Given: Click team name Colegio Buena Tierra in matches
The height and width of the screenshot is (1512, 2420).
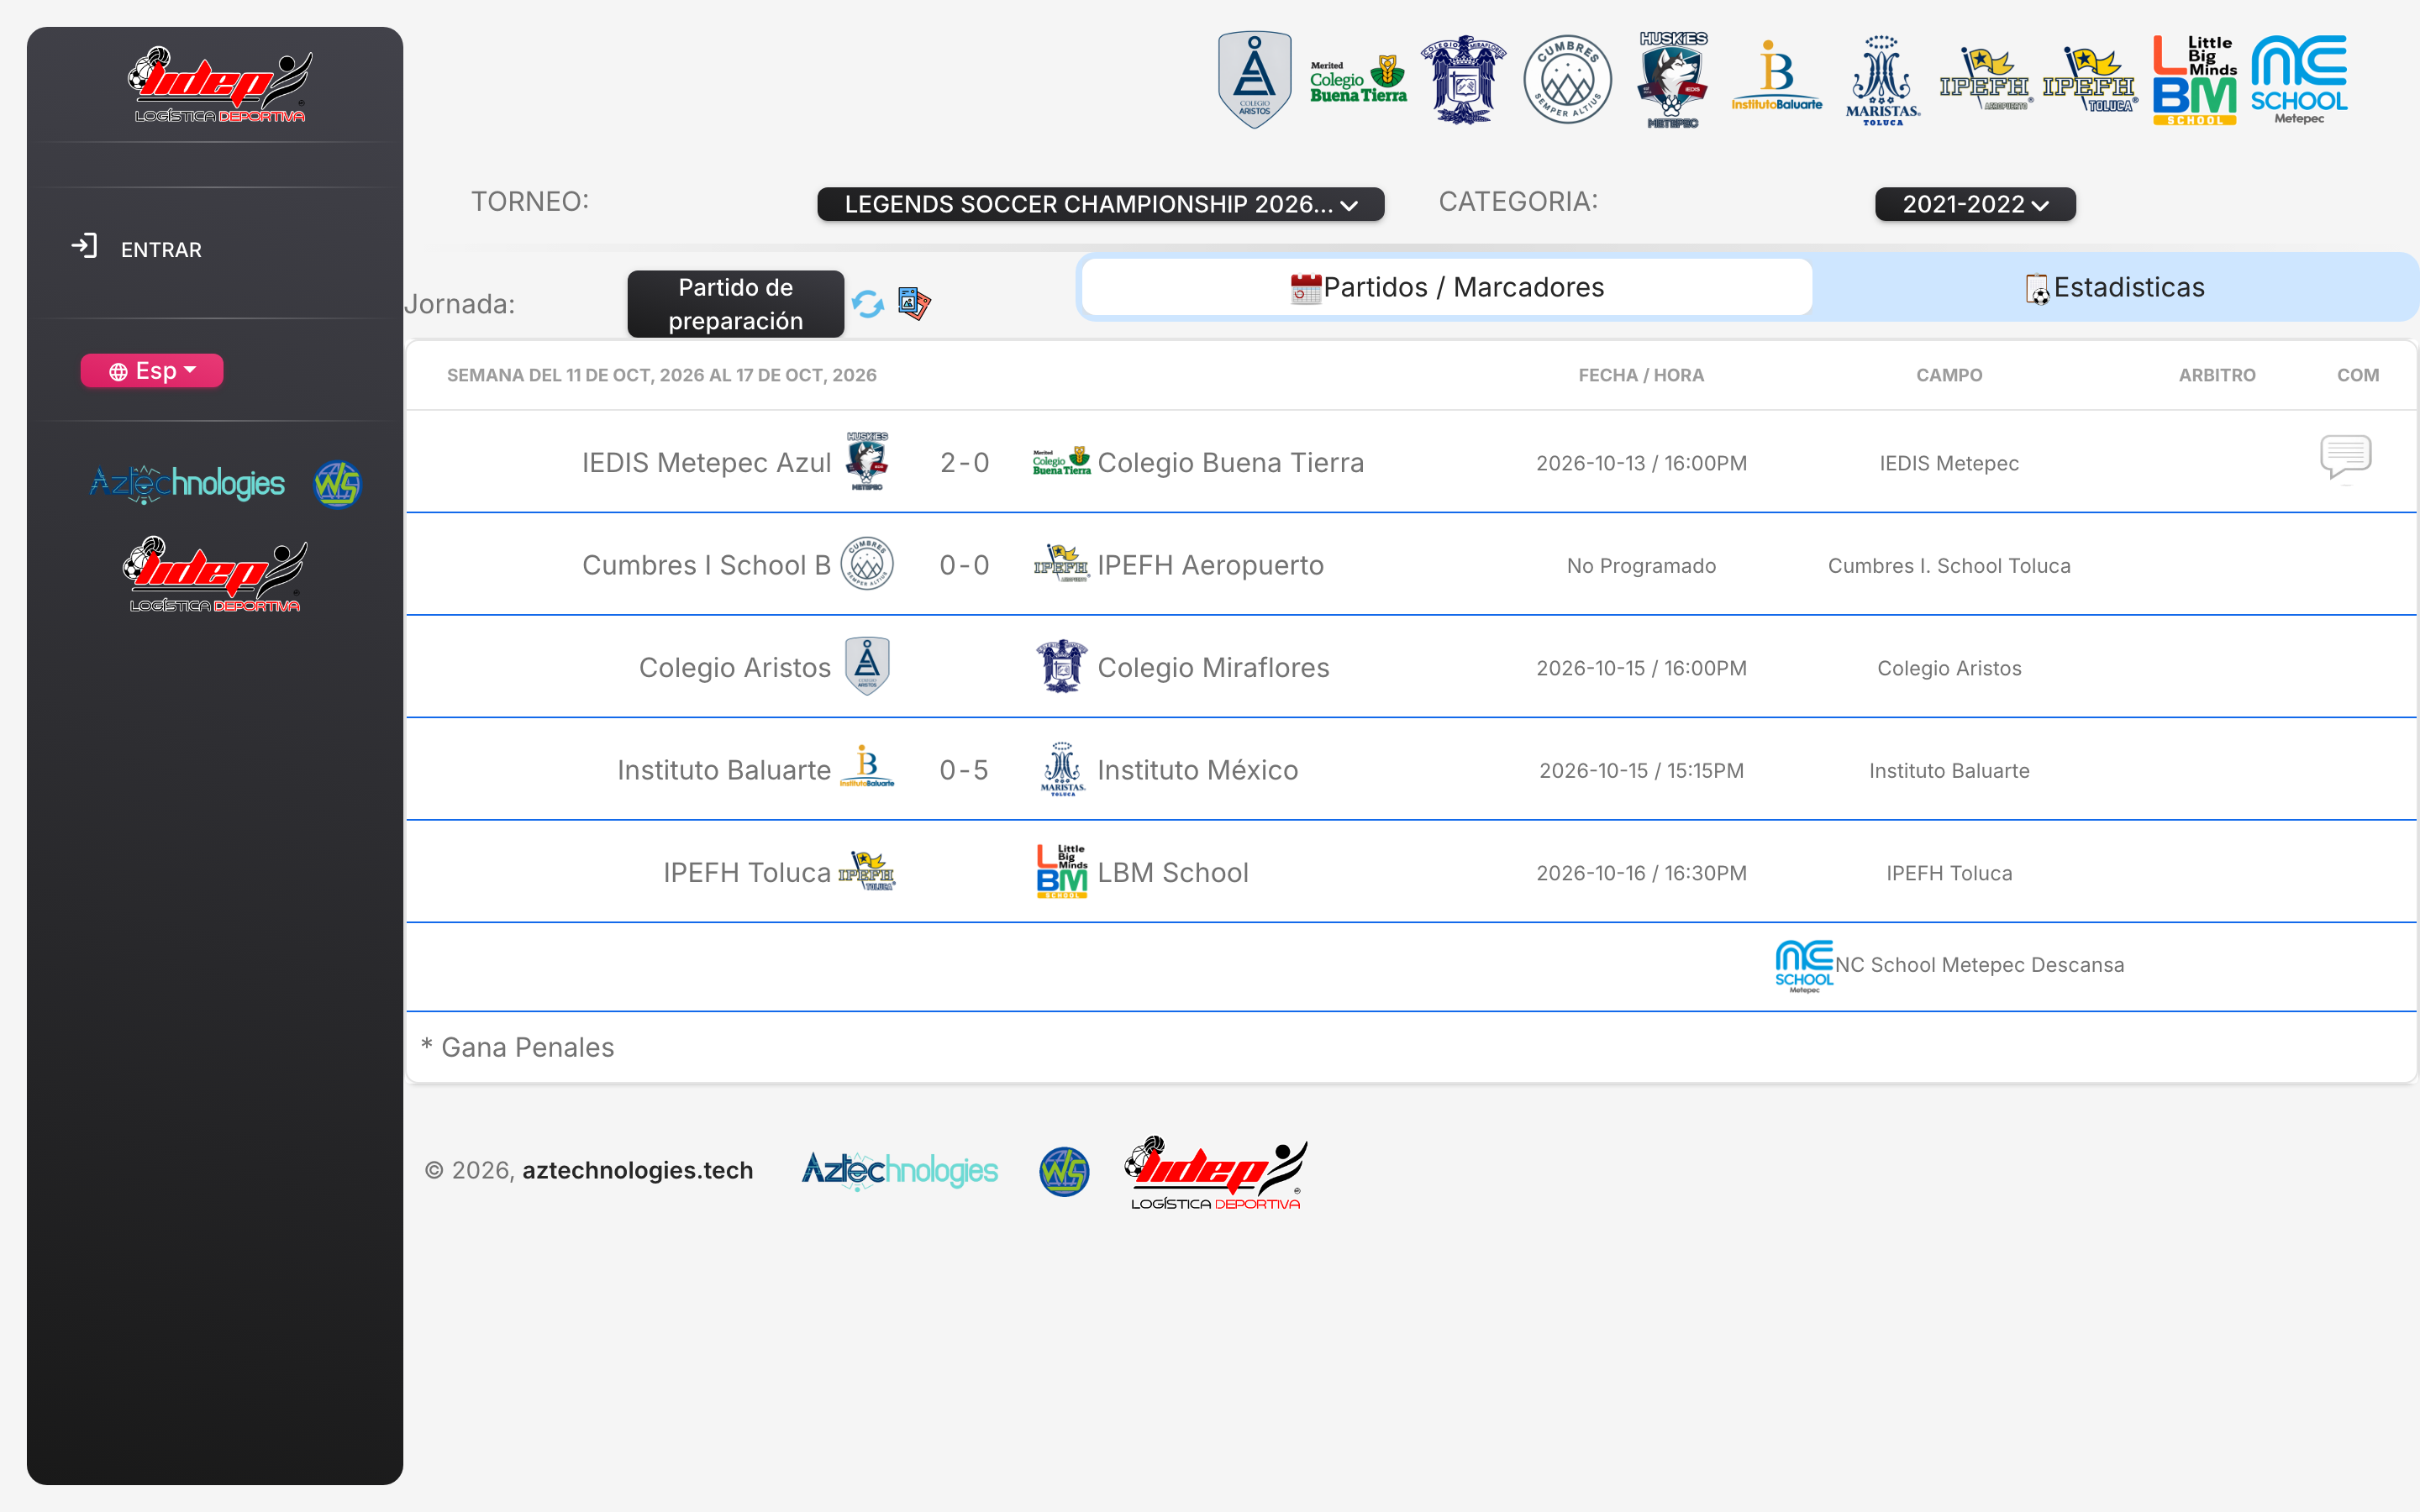Looking at the screenshot, I should (1230, 462).
